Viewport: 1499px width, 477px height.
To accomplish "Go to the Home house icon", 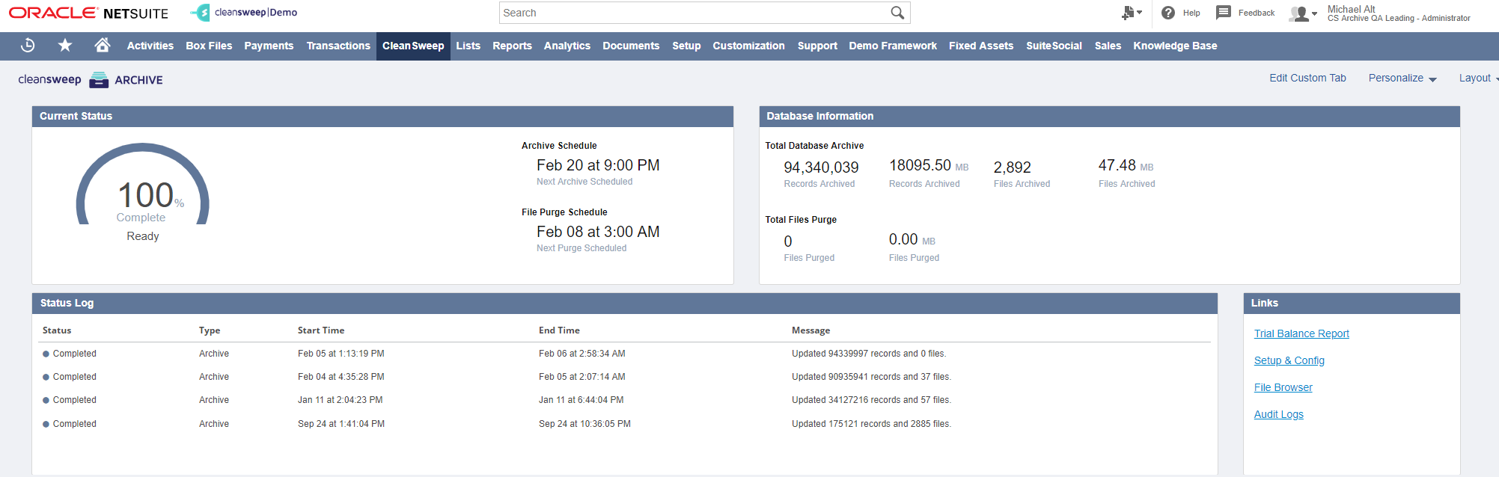I will pos(103,45).
